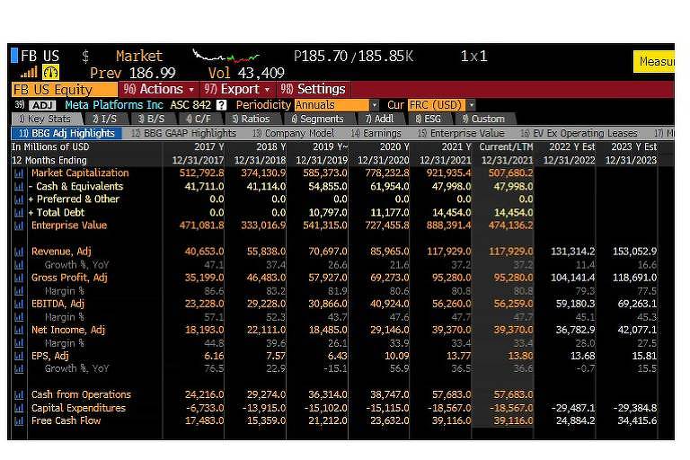The height and width of the screenshot is (460, 690).
Task: Open chart icon for Market Capitalization row
Action: pos(19,173)
